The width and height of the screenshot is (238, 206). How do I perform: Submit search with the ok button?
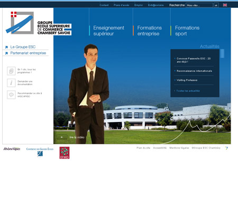point(216,5)
